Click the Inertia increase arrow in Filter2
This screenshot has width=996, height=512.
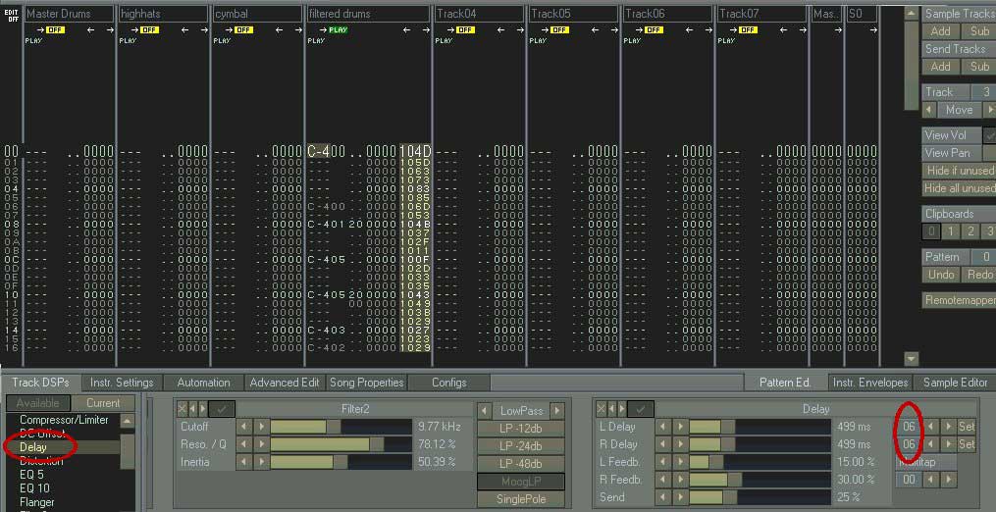260,462
